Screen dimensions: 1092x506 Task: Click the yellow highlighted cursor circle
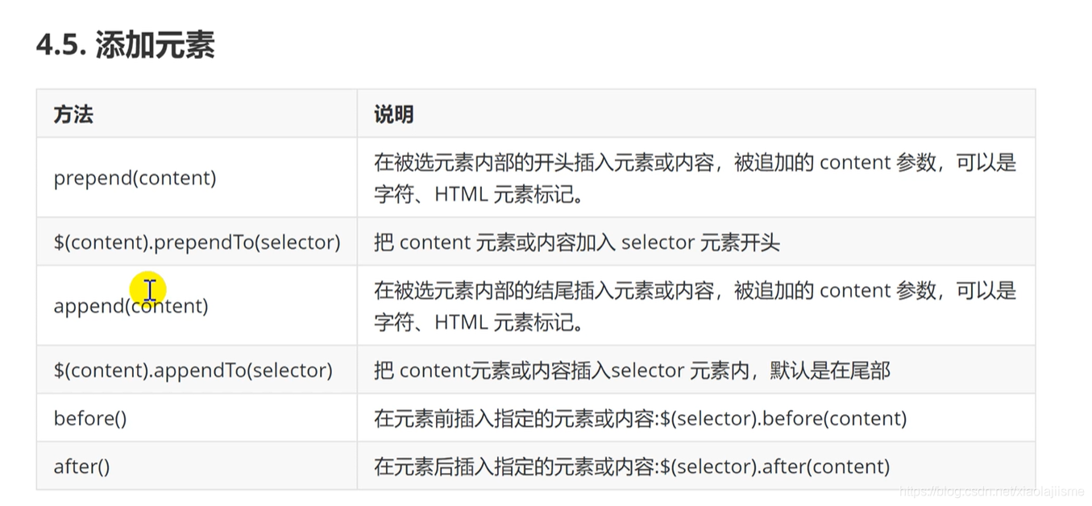149,289
